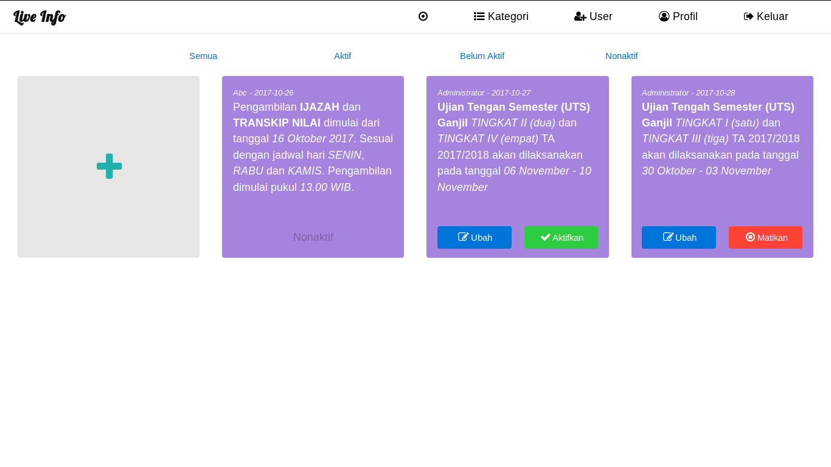The height and width of the screenshot is (467, 831).
Task: Open the dot-circle icon in navbar
Action: (x=423, y=16)
